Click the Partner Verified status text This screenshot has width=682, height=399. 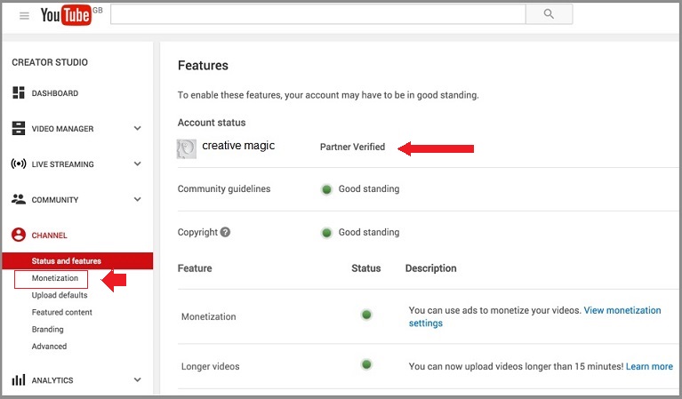tap(352, 147)
